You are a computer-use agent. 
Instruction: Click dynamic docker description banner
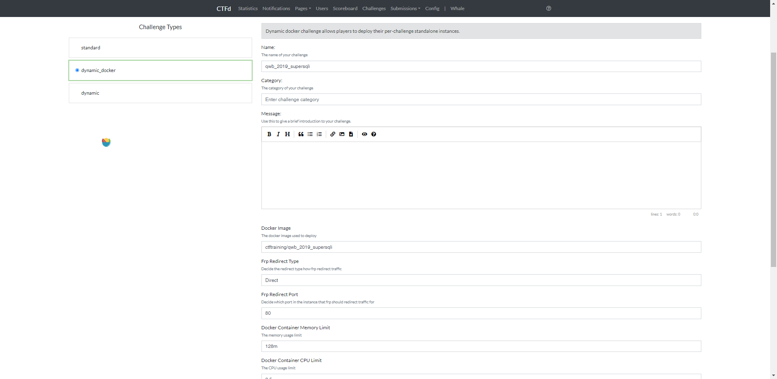pos(481,31)
